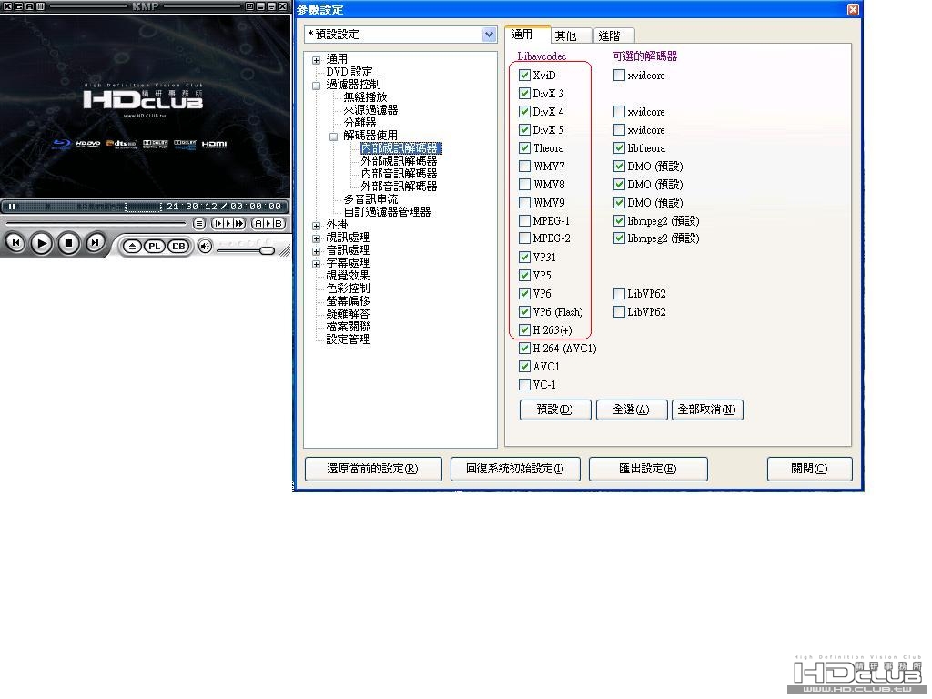Image resolution: width=932 pixels, height=699 pixels.
Task: Jump to previous track in KMP
Action: tap(15, 242)
